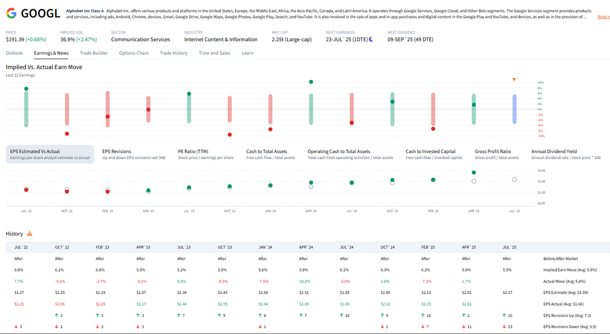Viewport: 610px width, 334px height.
Task: Click the Google logo icon
Action: point(11,13)
